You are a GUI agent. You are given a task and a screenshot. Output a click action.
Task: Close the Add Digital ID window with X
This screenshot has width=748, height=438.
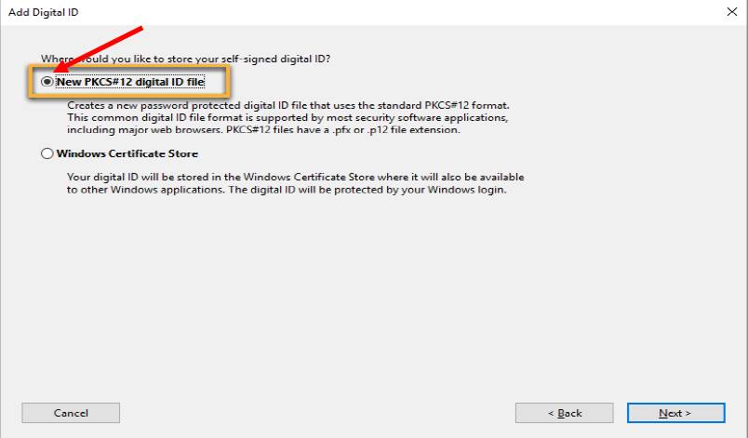coord(732,12)
